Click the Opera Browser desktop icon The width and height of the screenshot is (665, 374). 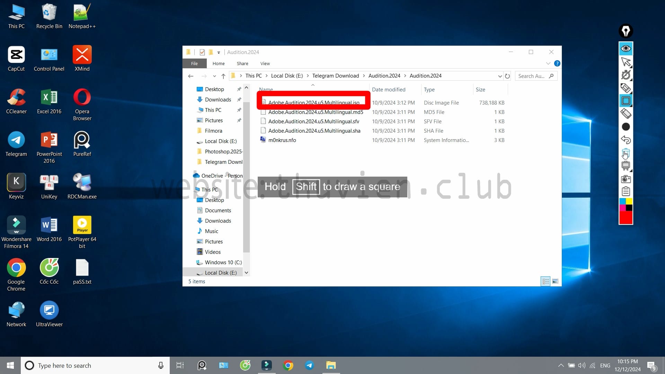(x=82, y=105)
